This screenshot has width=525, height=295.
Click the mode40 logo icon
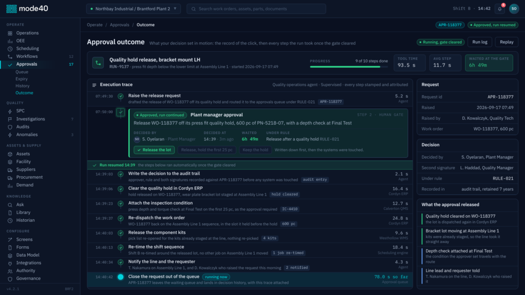tap(11, 9)
